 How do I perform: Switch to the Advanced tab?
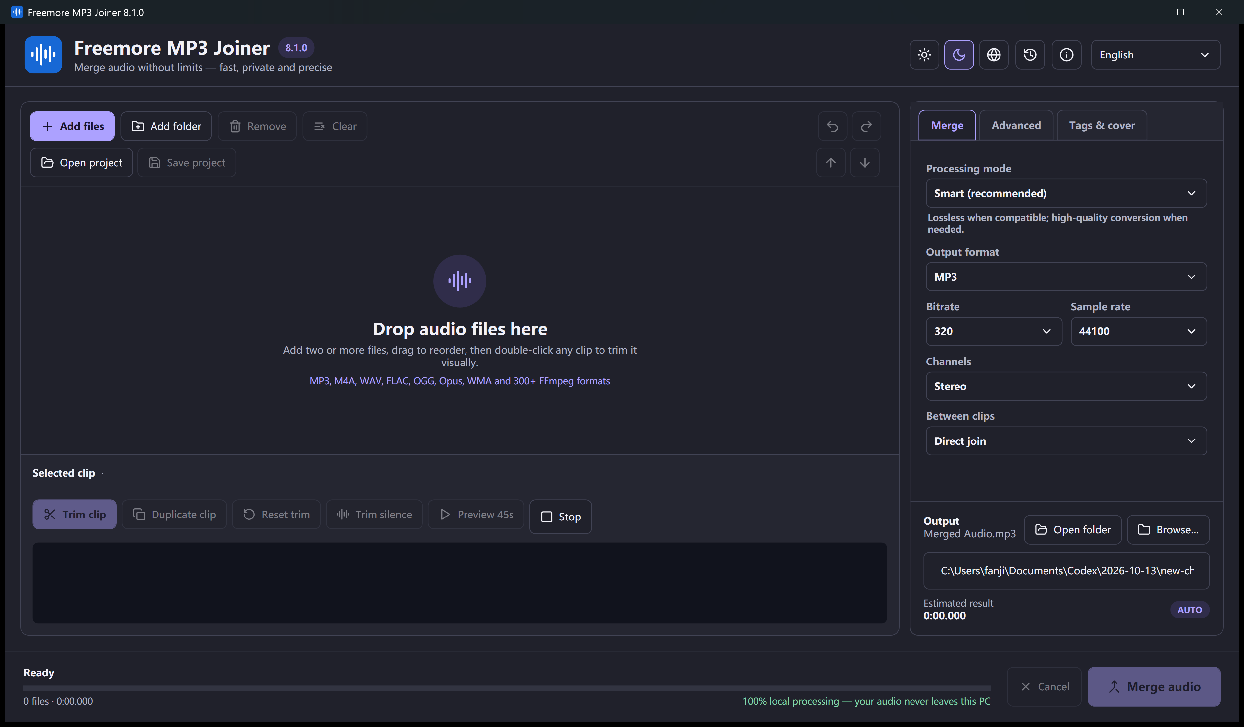coord(1016,125)
